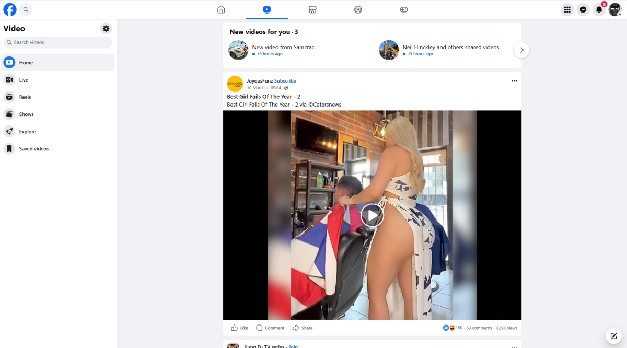
Task: Click the '10 March at 09:04' timestamp
Action: (x=264, y=88)
